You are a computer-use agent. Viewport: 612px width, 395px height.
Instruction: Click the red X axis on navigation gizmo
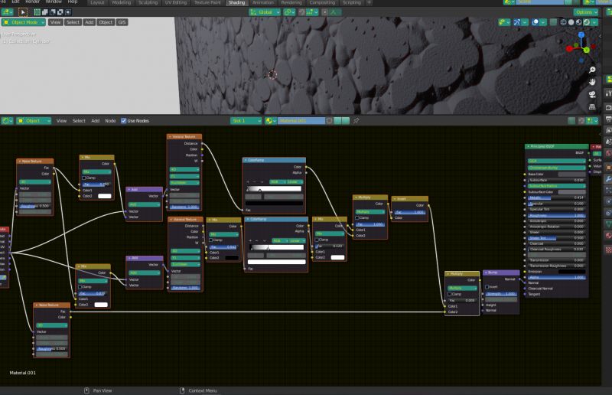point(569,49)
